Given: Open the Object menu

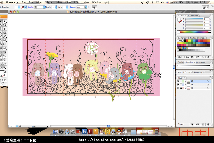Looking at the screenshot, I should pyautogui.click(x=40, y=2).
